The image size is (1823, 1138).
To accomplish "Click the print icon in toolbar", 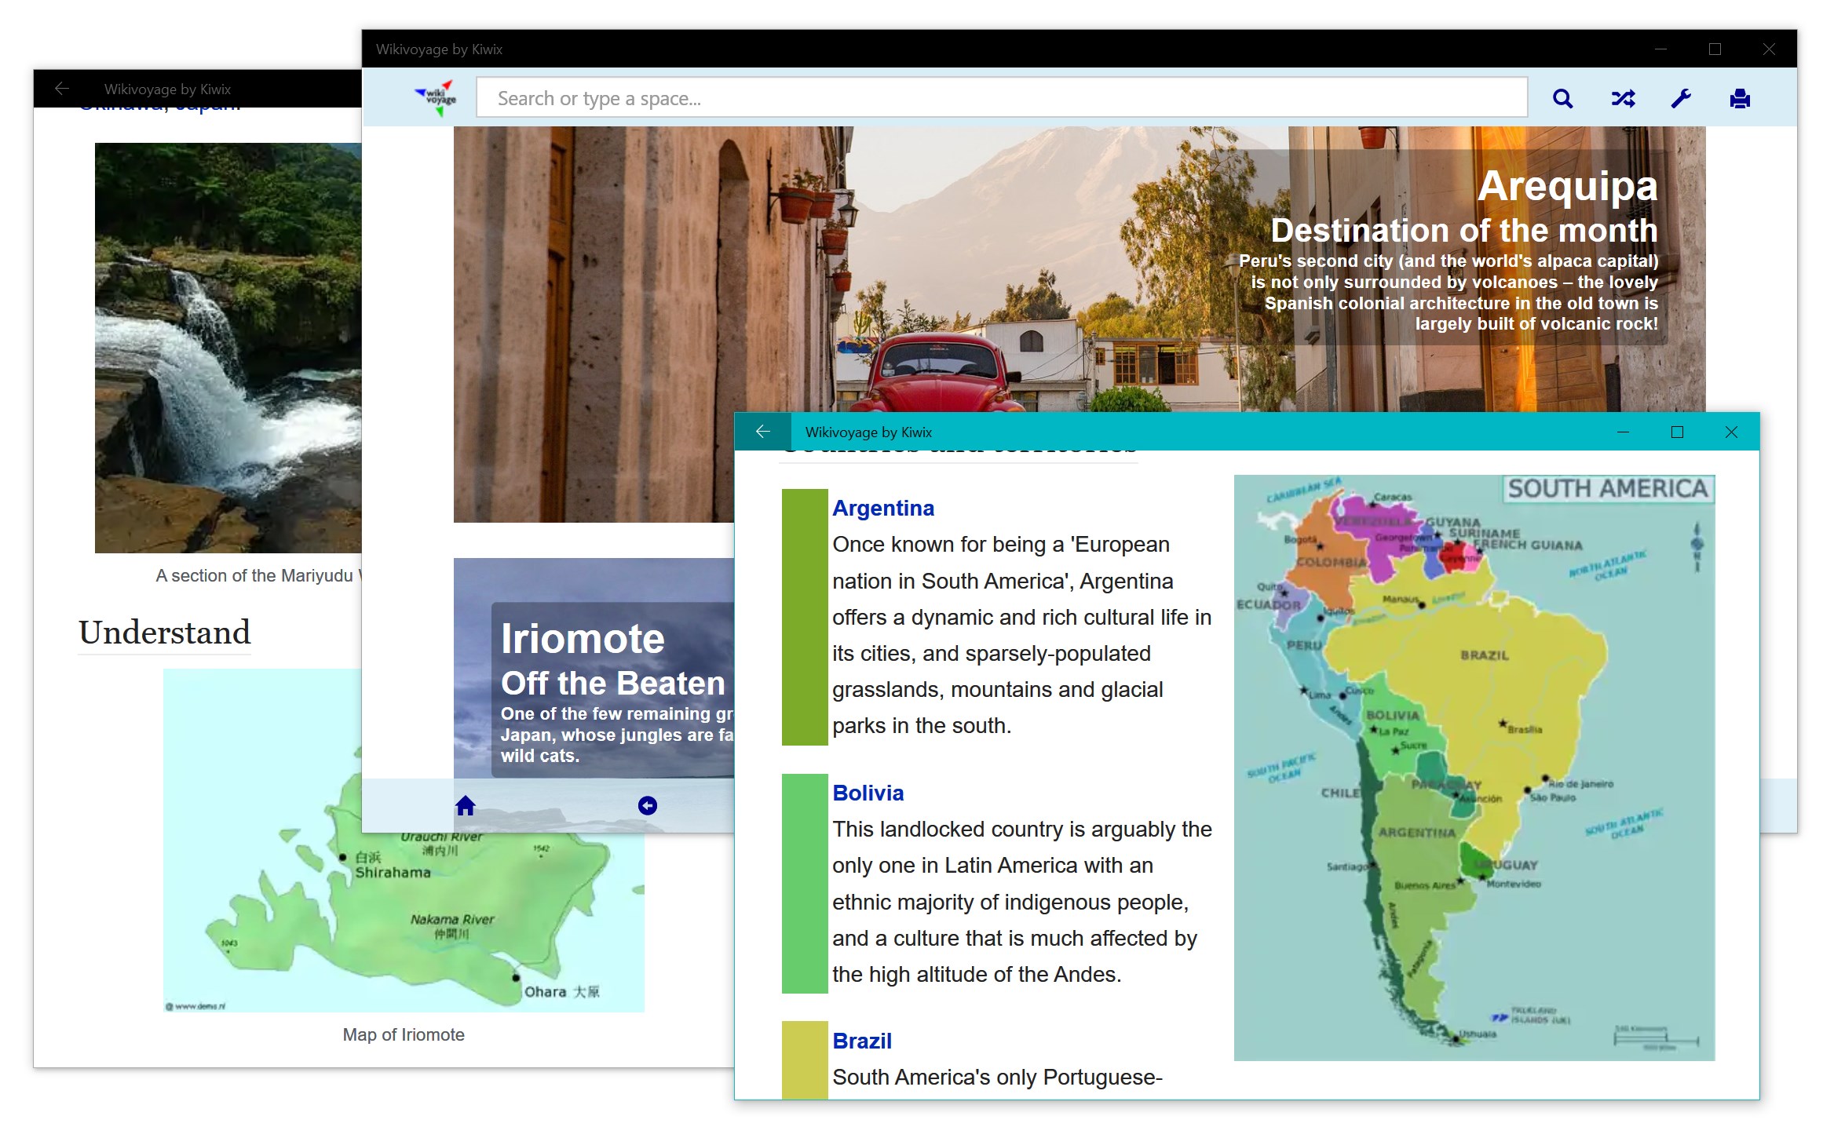I will [x=1739, y=99].
